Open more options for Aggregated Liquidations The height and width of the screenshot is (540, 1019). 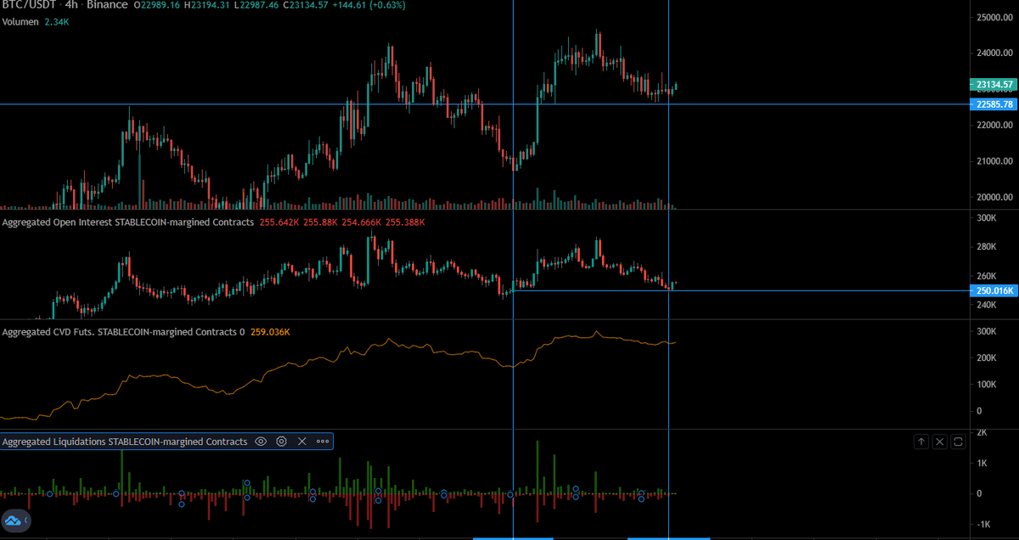323,442
